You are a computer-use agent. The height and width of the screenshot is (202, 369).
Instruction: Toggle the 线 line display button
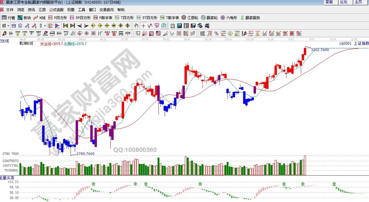tap(163, 26)
